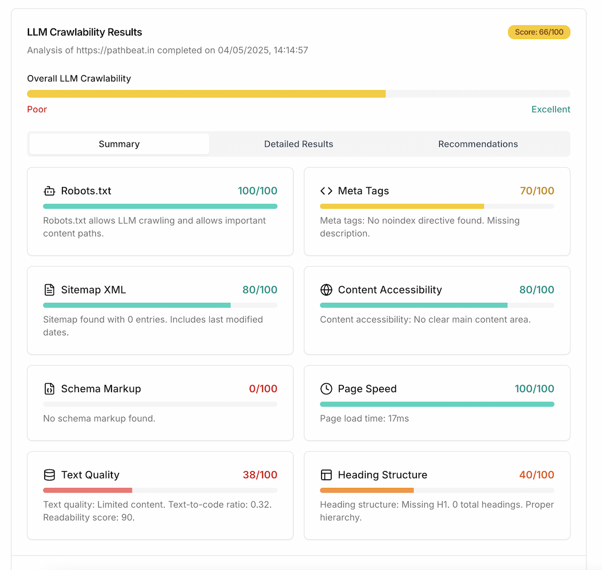Open the Recommendations tab

(478, 144)
